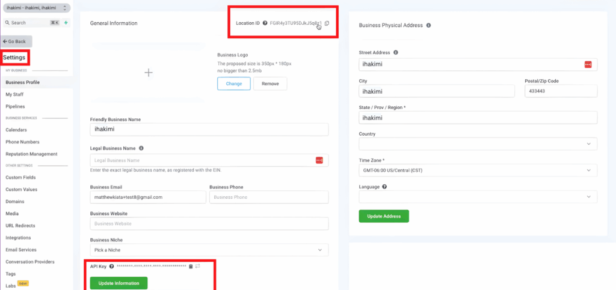Click the info icon beside Business Physical Address

tap(429, 25)
